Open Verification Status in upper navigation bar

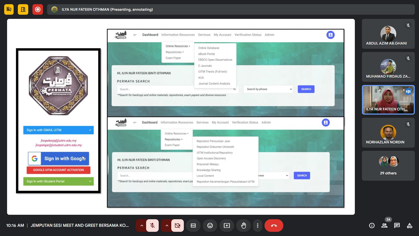coord(248,35)
